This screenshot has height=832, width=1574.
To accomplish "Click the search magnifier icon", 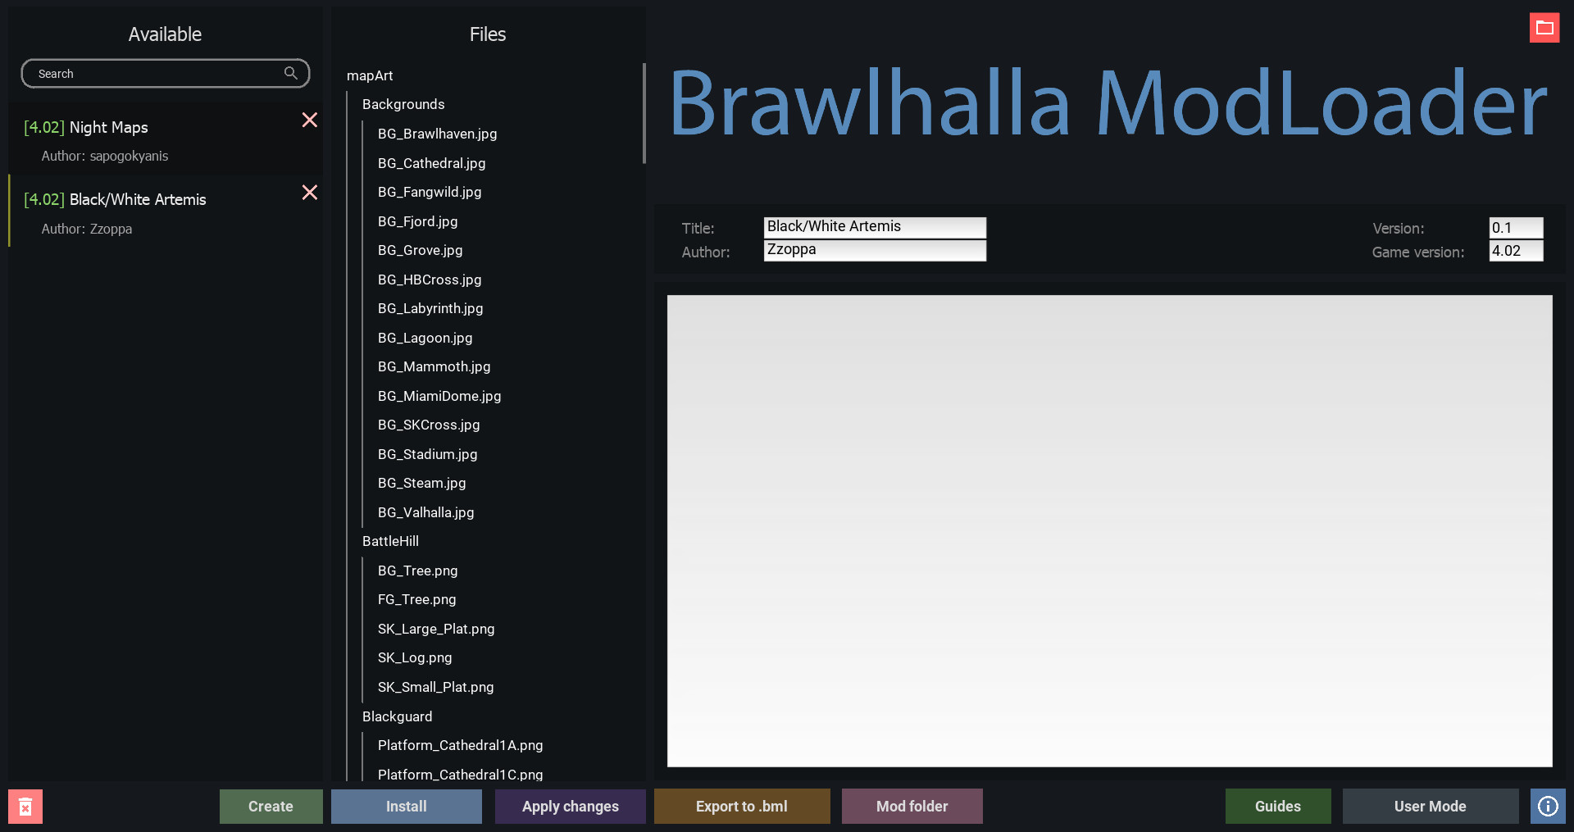I will (291, 73).
